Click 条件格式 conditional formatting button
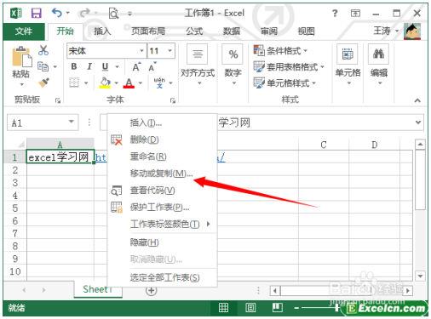 click(280, 50)
